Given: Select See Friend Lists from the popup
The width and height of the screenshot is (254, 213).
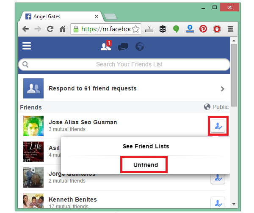Looking at the screenshot, I should point(146,146).
